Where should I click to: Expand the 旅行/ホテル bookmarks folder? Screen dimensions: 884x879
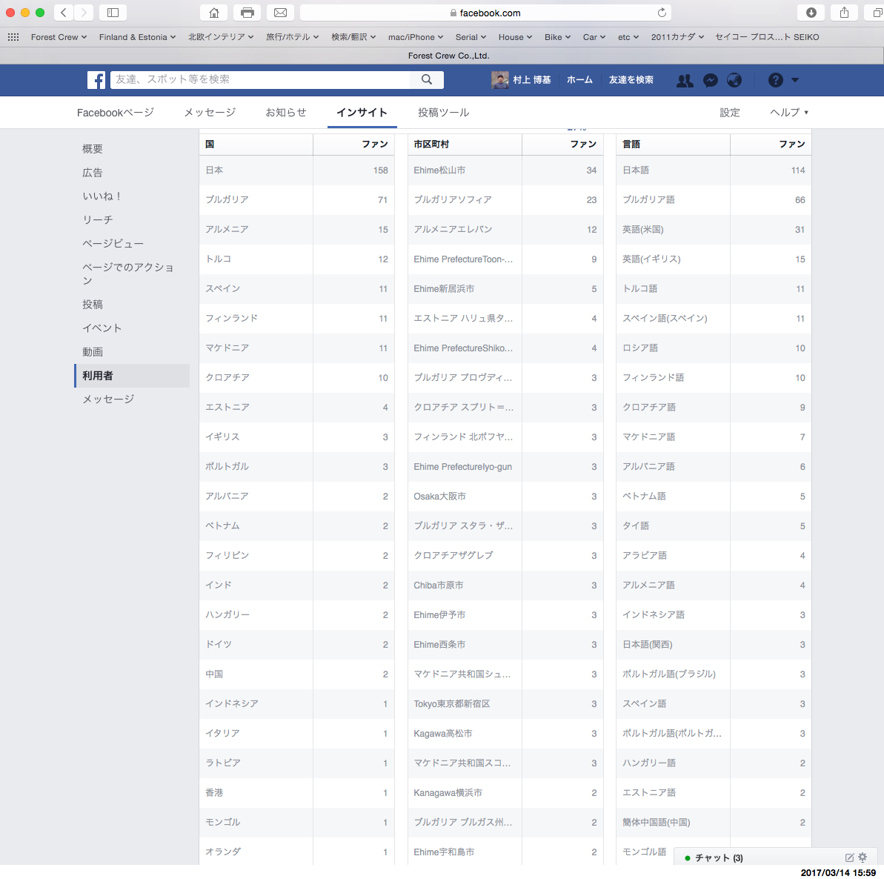292,37
